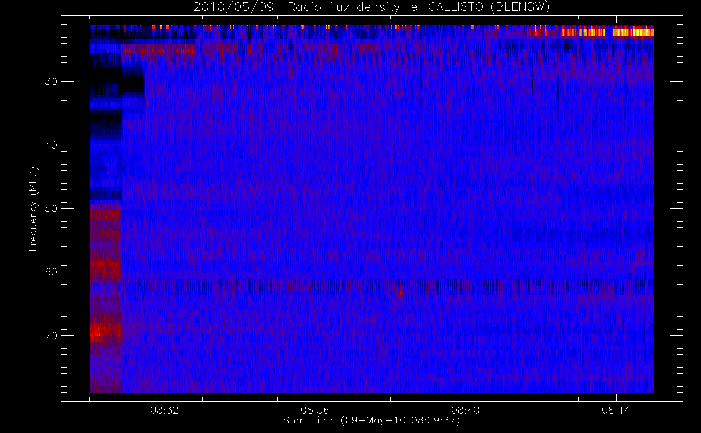
Task: Click the 08:32 time tick label
Action: (165, 410)
